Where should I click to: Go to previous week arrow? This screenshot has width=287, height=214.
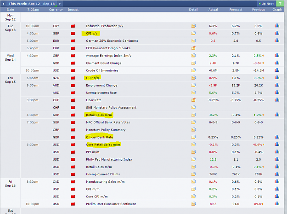pos(3,4)
